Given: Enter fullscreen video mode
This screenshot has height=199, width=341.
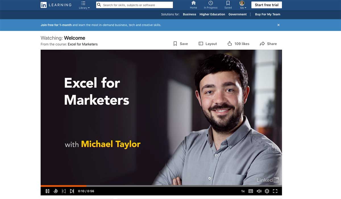Looking at the screenshot, I should (x=275, y=191).
